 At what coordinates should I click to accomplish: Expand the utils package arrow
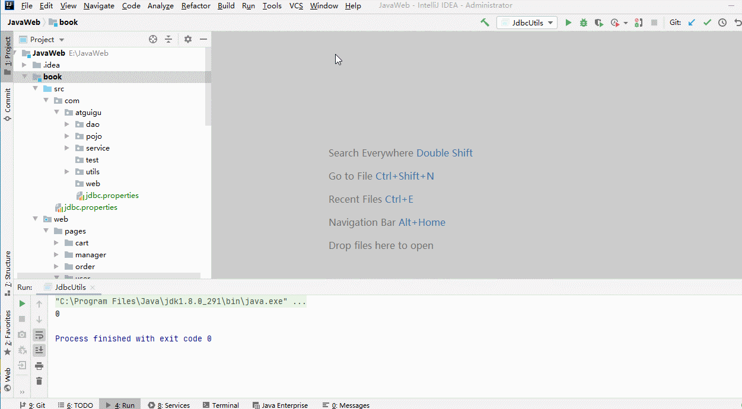click(67, 172)
